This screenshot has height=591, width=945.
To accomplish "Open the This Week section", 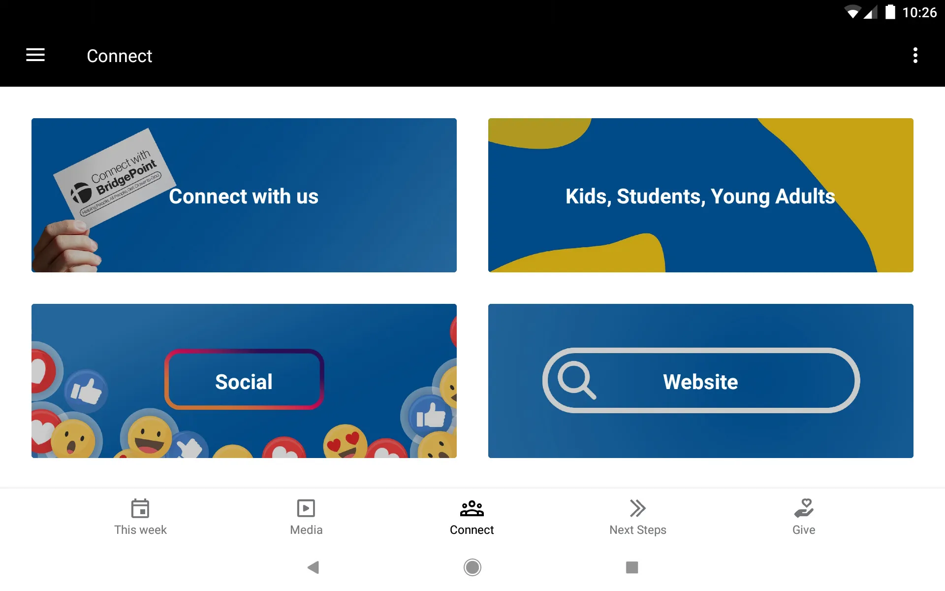I will [141, 517].
